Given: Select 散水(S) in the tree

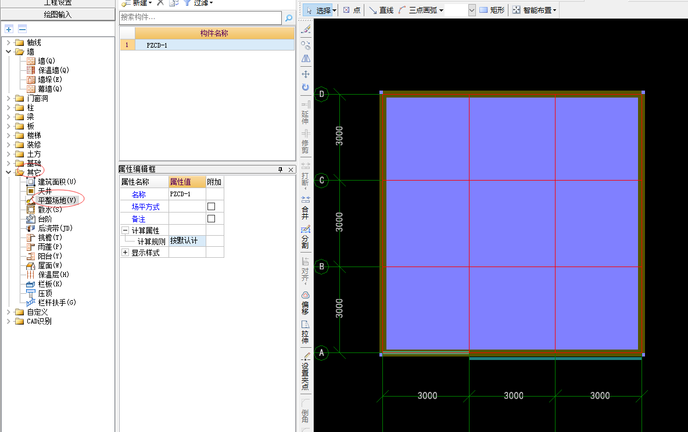Looking at the screenshot, I should pos(50,210).
